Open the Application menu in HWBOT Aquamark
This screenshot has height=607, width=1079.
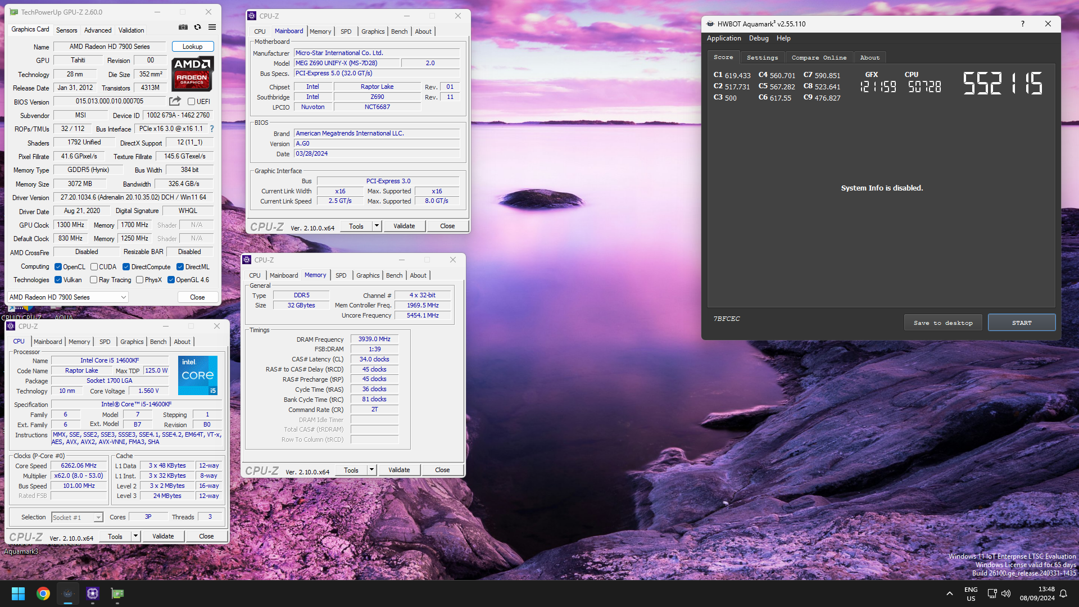[x=724, y=38]
